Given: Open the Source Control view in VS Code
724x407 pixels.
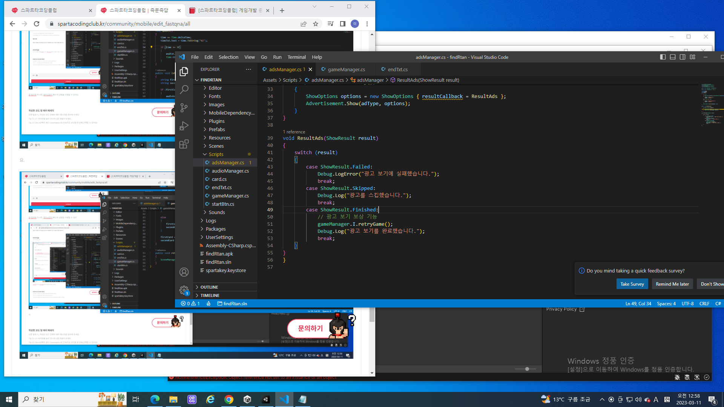Looking at the screenshot, I should [x=184, y=108].
